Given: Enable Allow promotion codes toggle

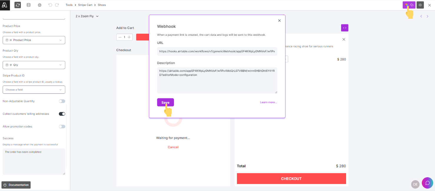Looking at the screenshot, I should (62, 127).
